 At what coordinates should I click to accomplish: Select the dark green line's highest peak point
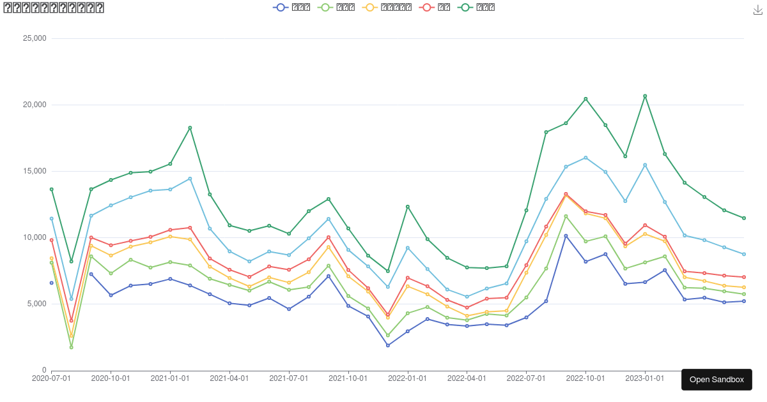(645, 96)
